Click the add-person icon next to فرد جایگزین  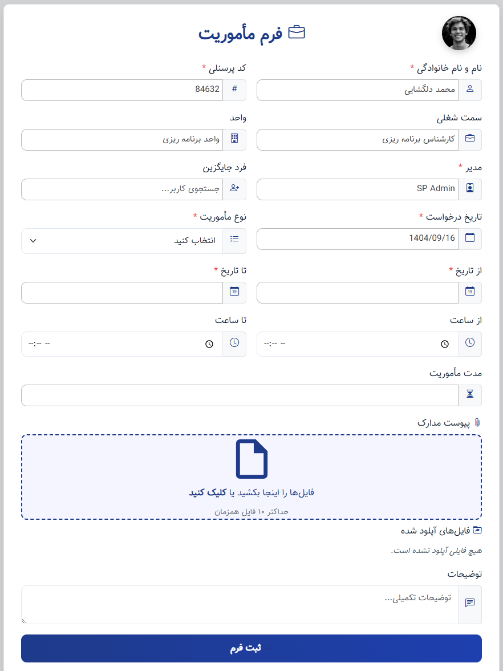(234, 189)
